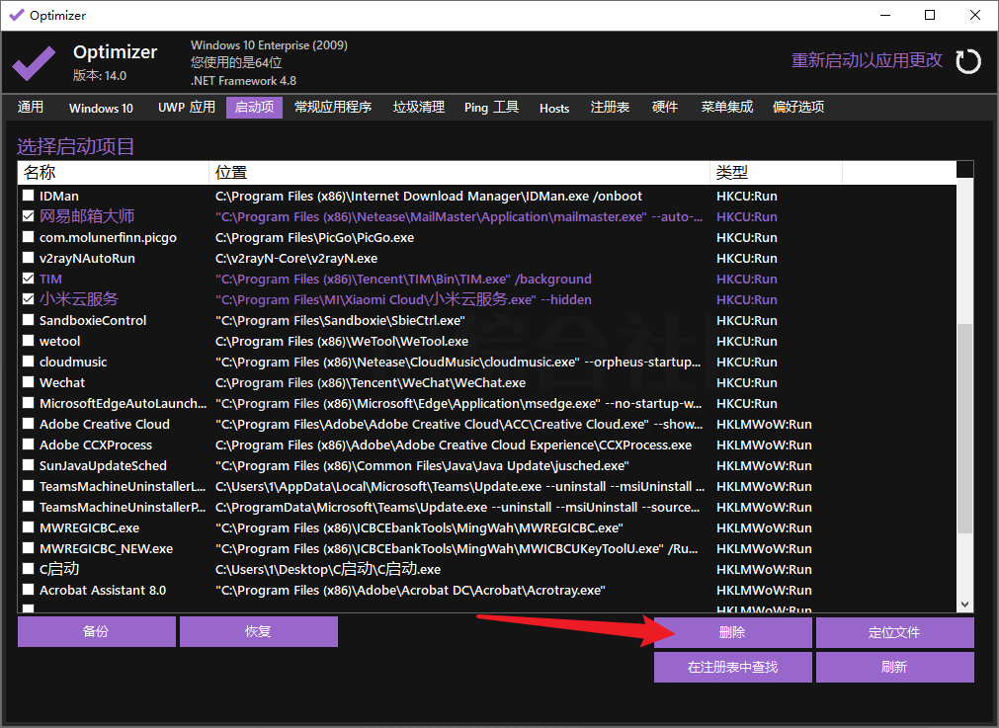Click 重新启动以应用更改 link
999x728 pixels.
(867, 60)
